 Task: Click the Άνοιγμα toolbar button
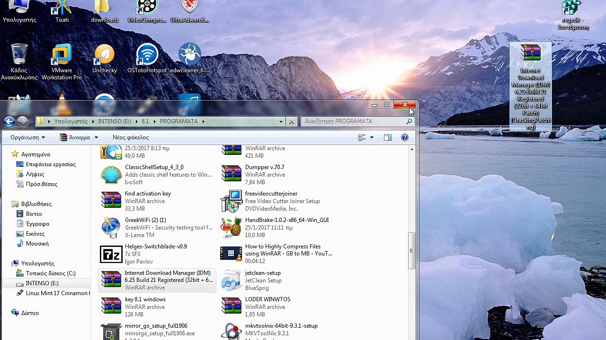tap(75, 137)
